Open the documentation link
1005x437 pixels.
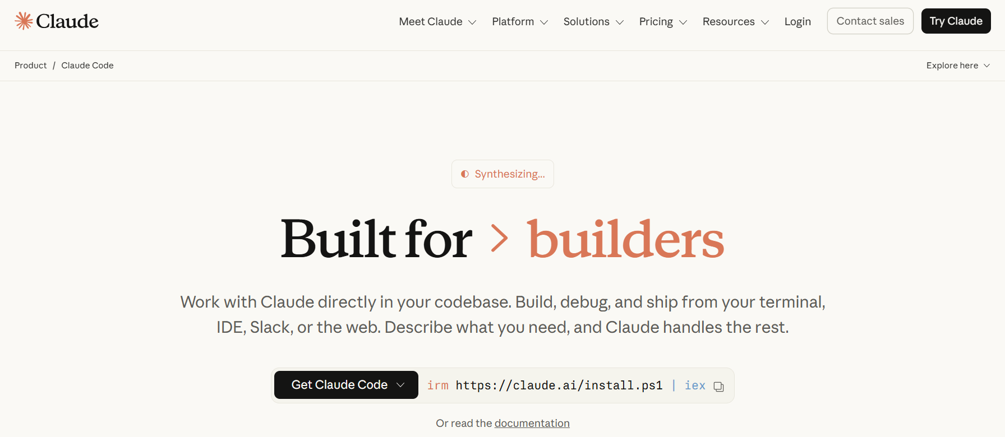(532, 423)
